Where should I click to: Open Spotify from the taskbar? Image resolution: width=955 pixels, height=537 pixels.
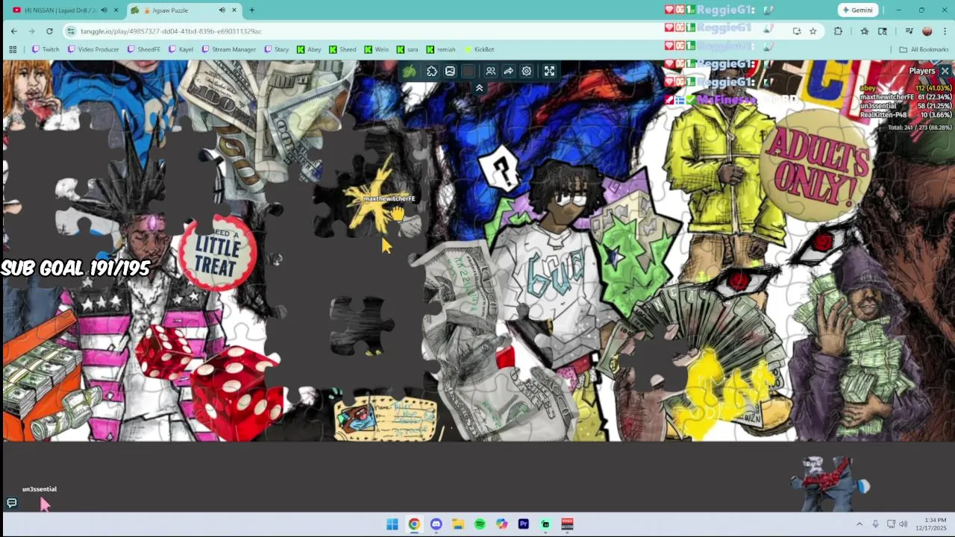(480, 524)
